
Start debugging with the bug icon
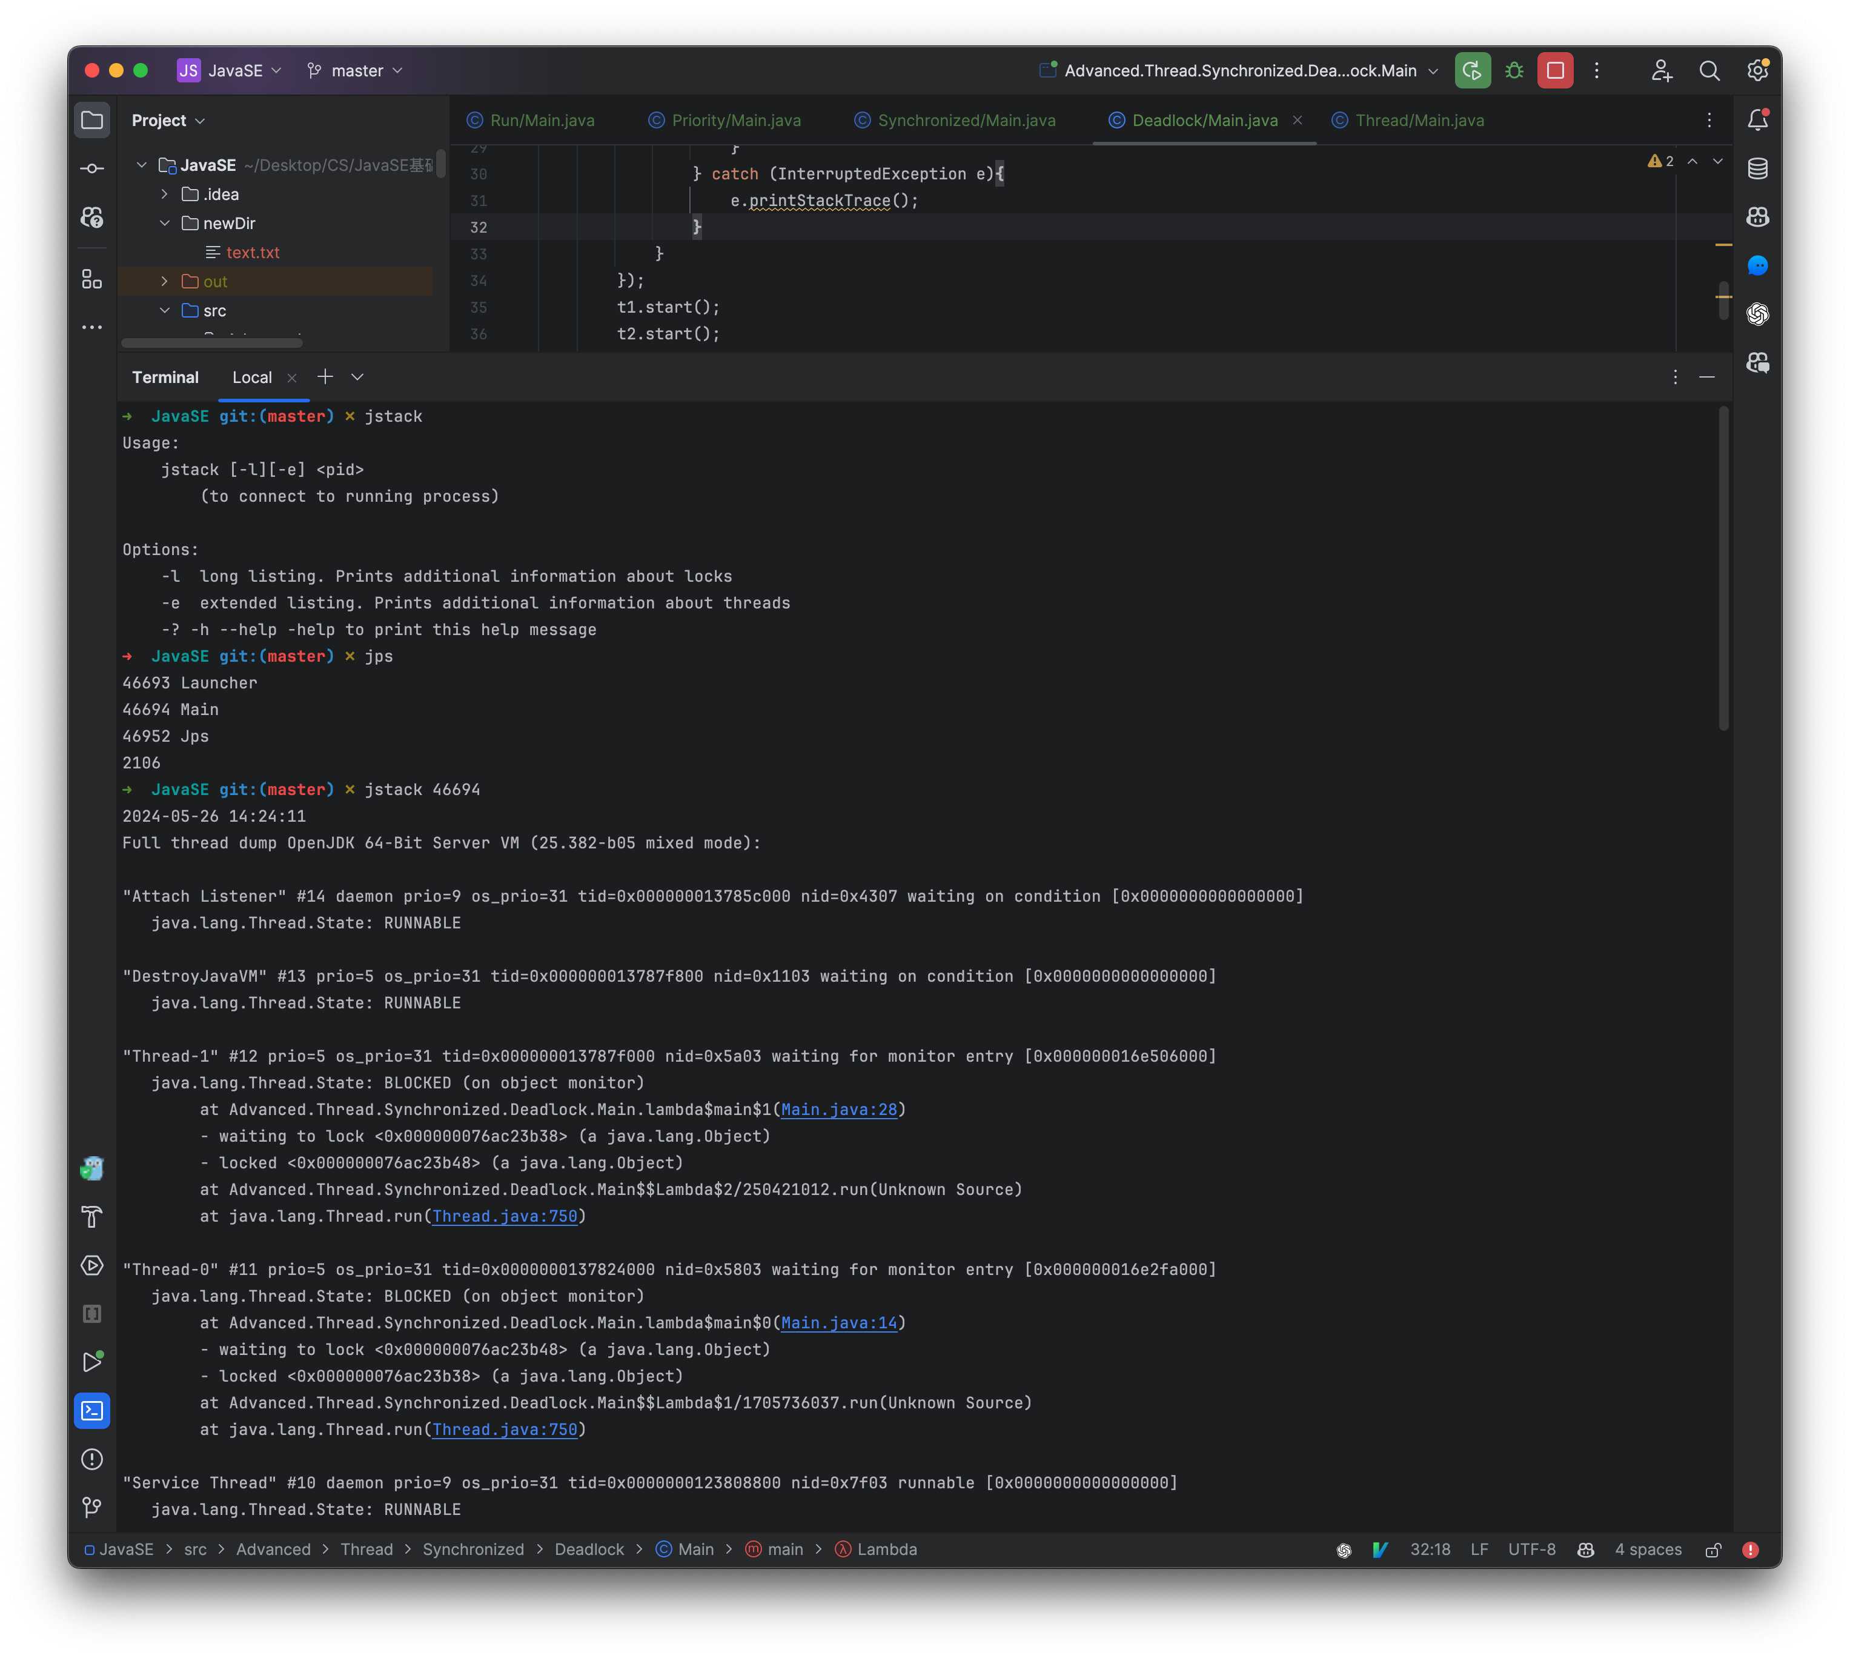coord(1514,70)
